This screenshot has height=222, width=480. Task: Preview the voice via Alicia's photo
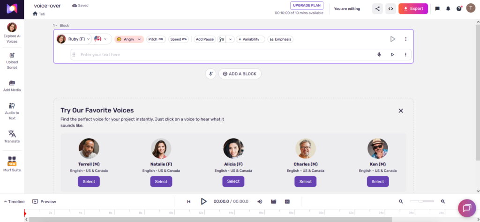coord(233,148)
